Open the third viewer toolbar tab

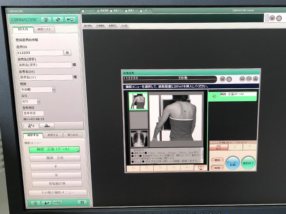[113, 26]
